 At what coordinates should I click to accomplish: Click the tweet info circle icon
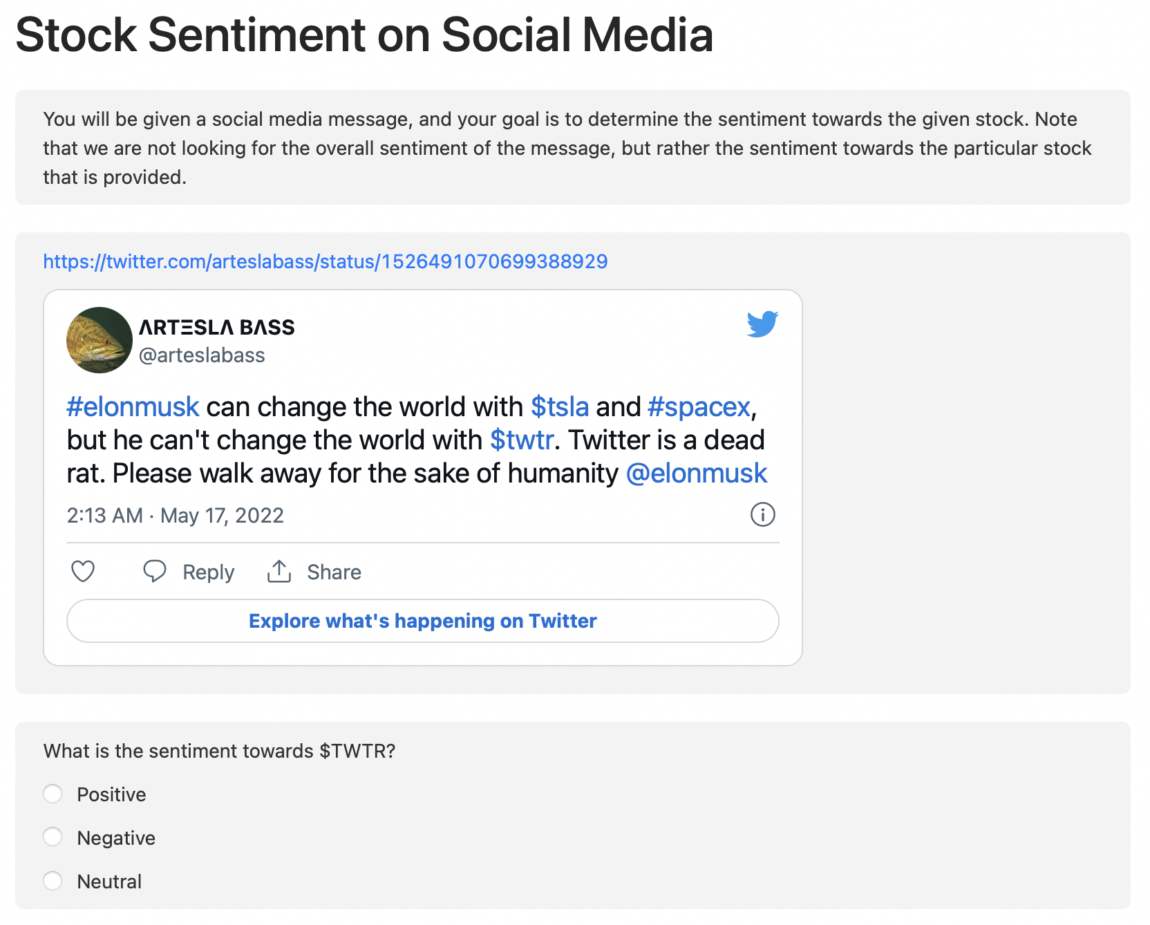pyautogui.click(x=763, y=514)
